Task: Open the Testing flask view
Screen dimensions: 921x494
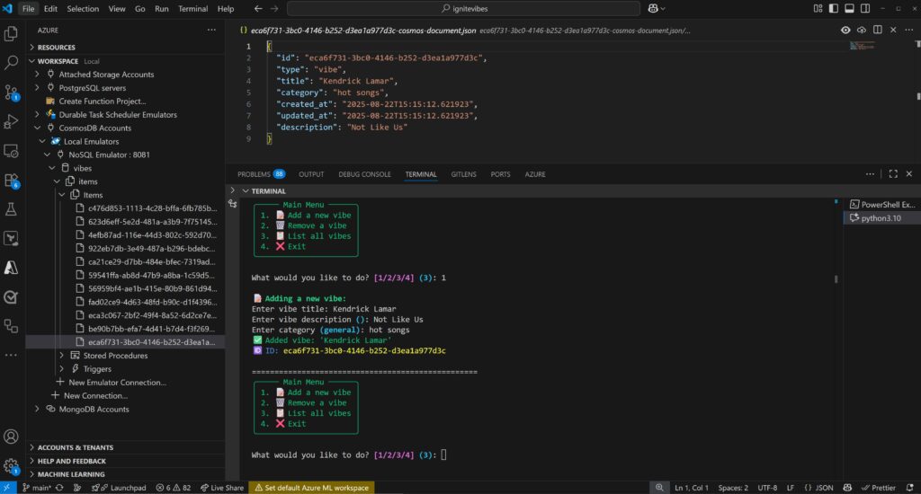Action: pyautogui.click(x=11, y=209)
